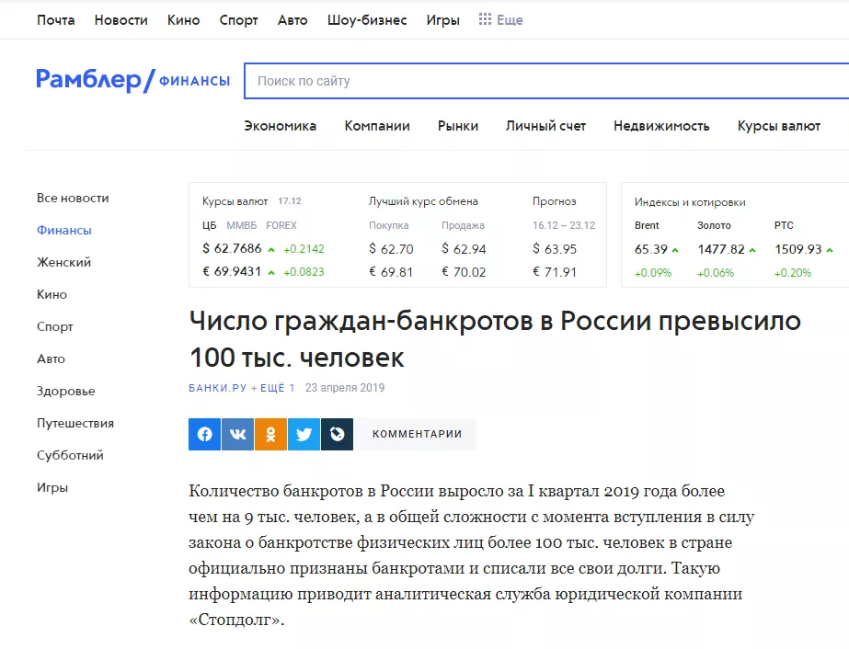The image size is (849, 649).
Task: Go to Экономика section
Action: pos(280,126)
